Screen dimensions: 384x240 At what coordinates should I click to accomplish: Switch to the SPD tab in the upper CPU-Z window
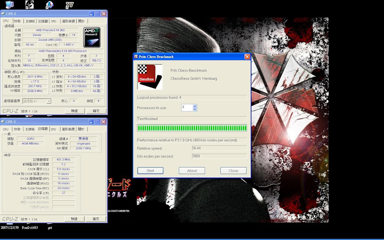click(x=54, y=21)
